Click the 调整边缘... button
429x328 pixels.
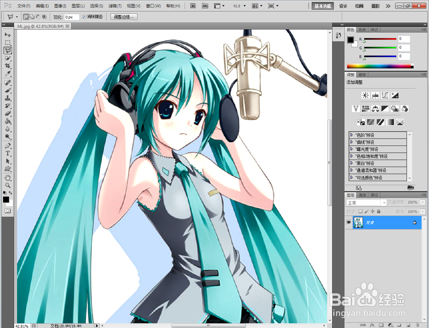(124, 17)
